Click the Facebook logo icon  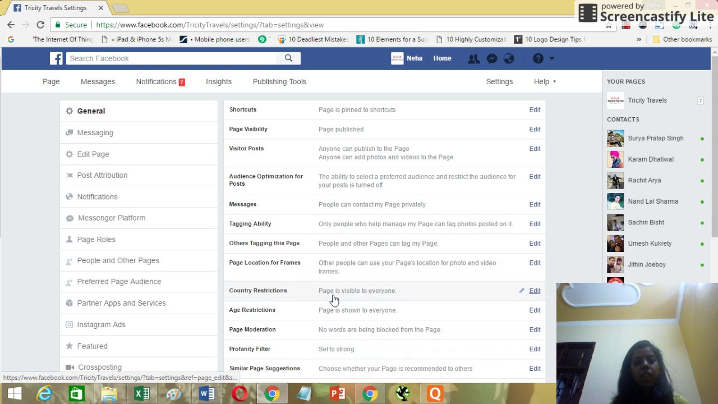(56, 58)
